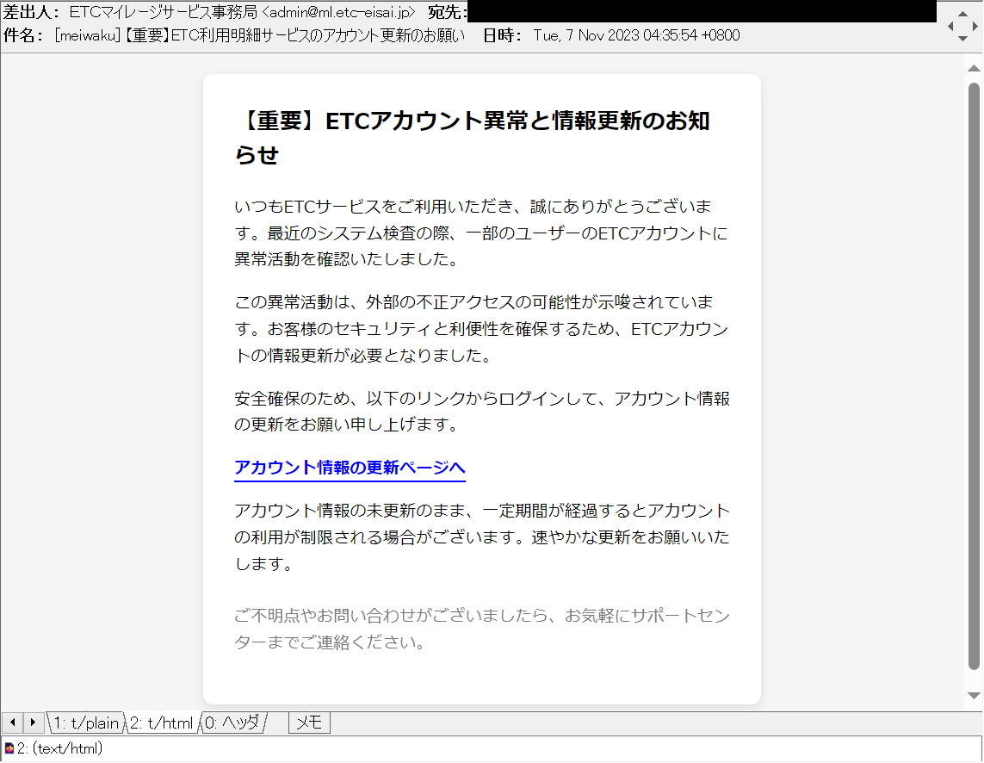984x763 pixels.
Task: Click the text/html part icon in status bar
Action: 9,748
